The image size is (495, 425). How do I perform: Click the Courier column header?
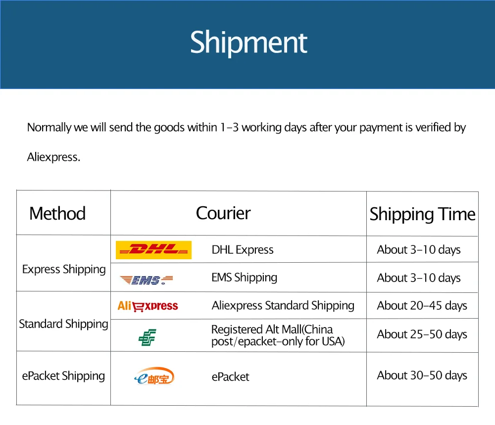pyautogui.click(x=223, y=213)
